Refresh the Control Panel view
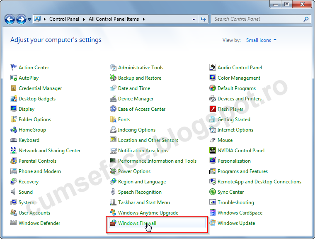Image resolution: width=315 pixels, height=239 pixels. pyautogui.click(x=203, y=20)
